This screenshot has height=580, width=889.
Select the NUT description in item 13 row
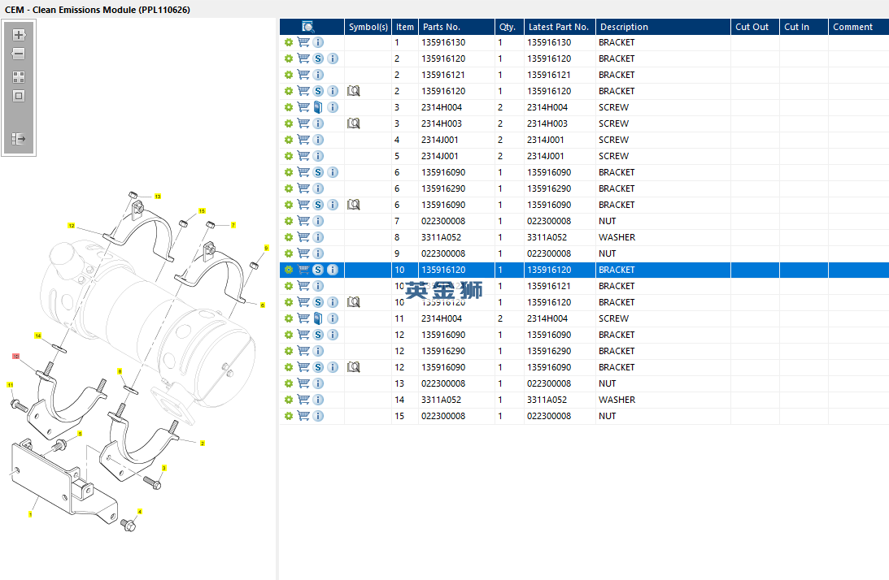click(608, 383)
